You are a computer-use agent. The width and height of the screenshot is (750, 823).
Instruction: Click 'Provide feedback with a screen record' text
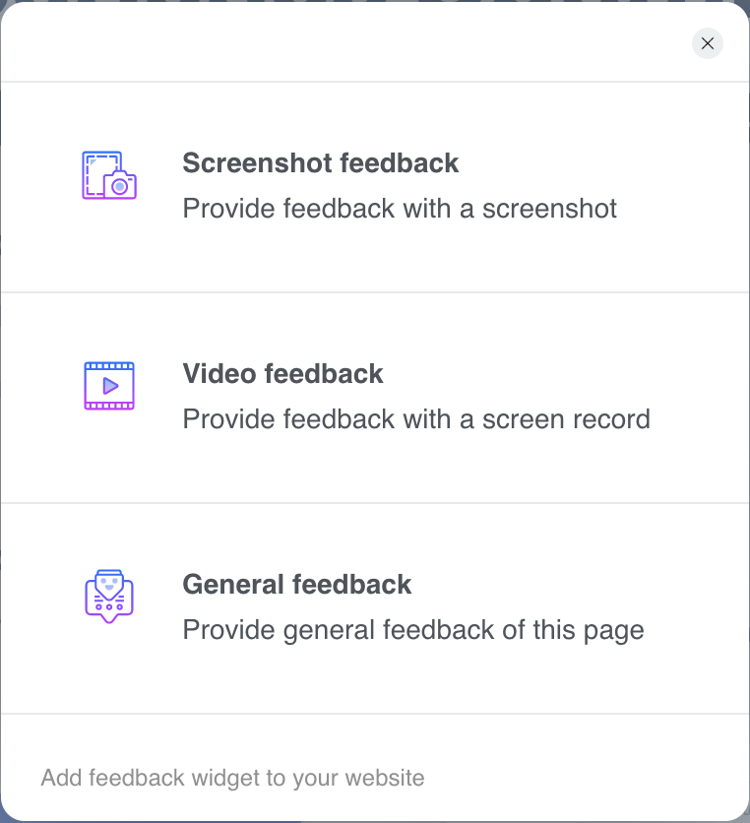click(416, 419)
